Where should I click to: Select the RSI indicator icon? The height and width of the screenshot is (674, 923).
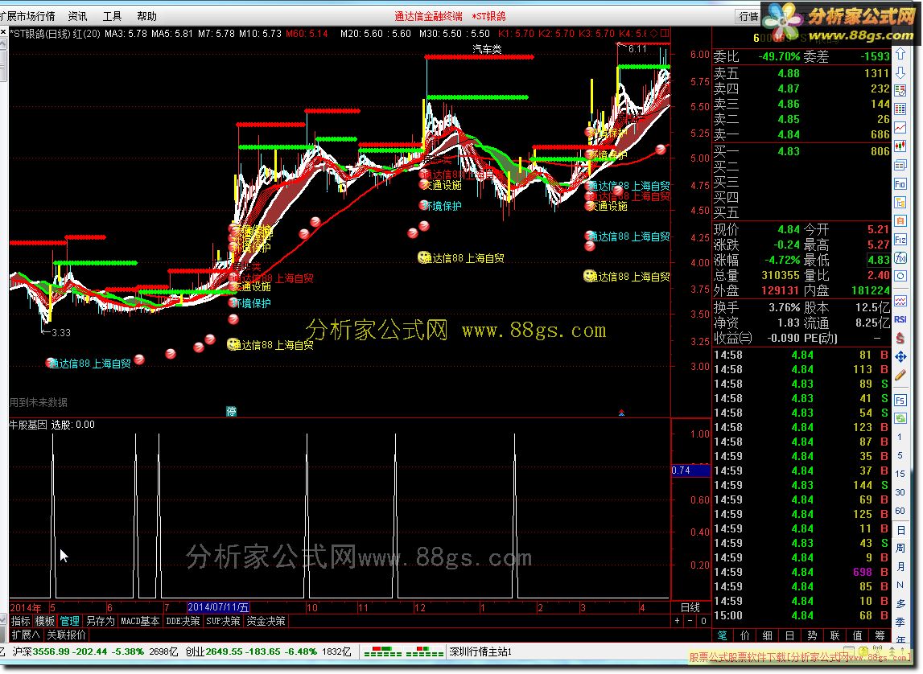900,319
